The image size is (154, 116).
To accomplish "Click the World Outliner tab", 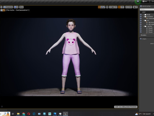I will (146, 6).
